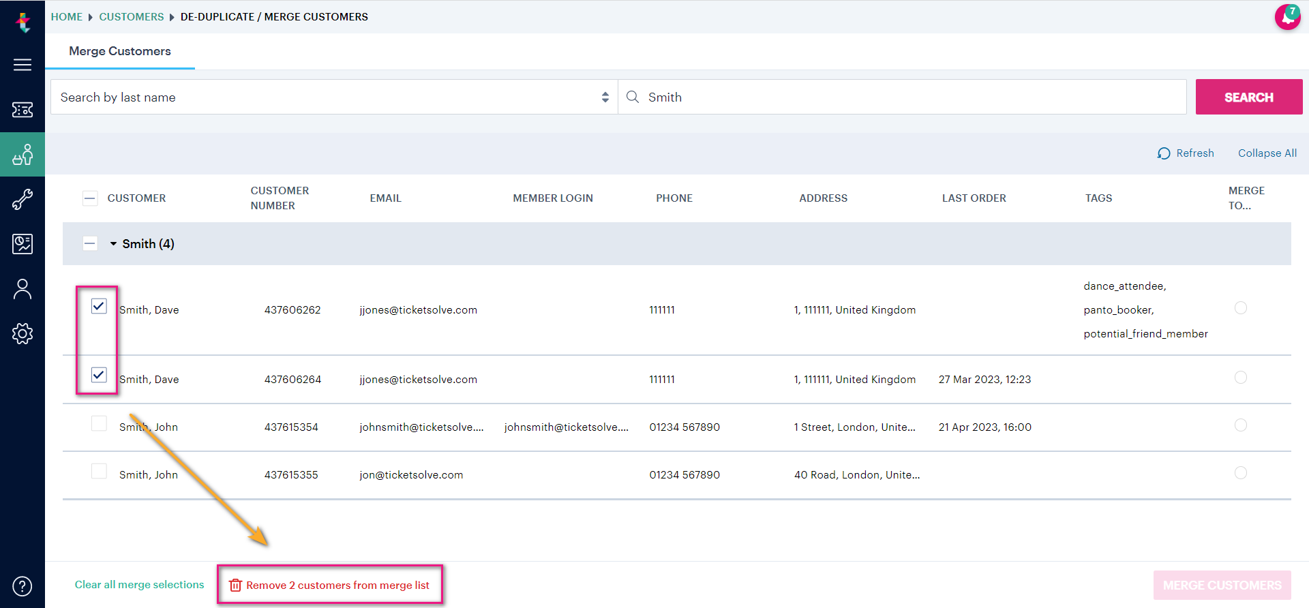Viewport: 1309px width, 608px height.
Task: Open the user profile icon in the sidebar
Action: [22, 289]
